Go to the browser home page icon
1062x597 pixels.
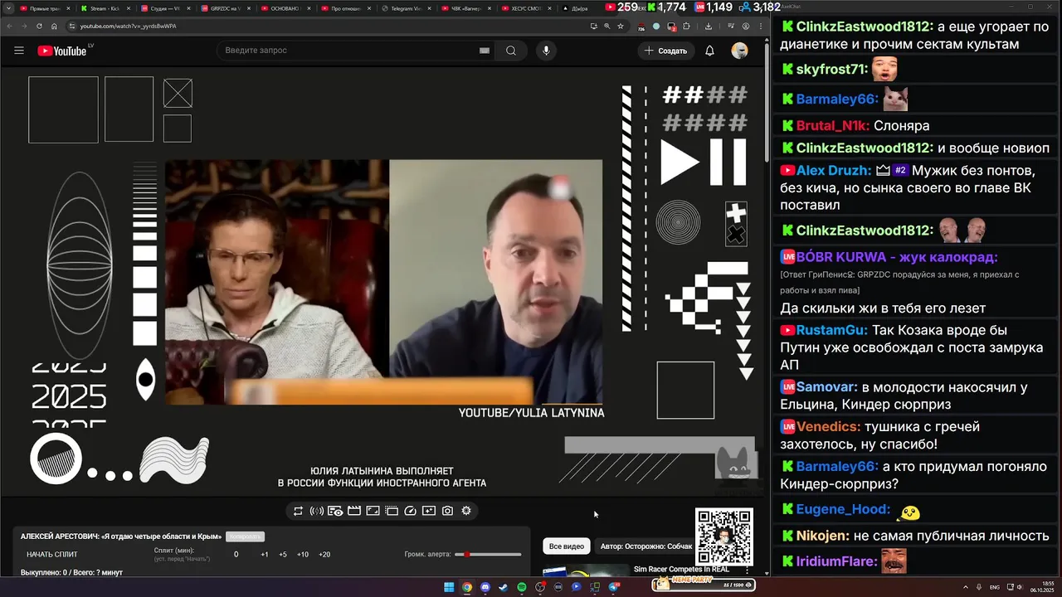[54, 26]
